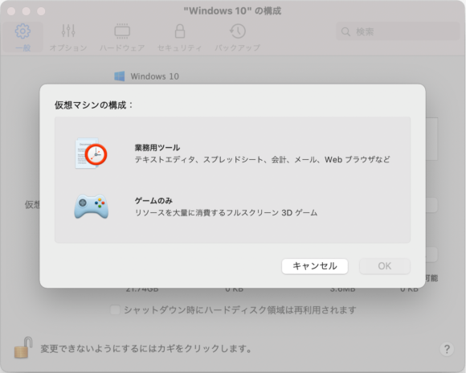Close the configuration window via red button
466x373 pixels.
pos(11,11)
